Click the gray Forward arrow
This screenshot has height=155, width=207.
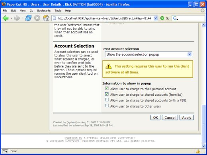tap(17, 18)
